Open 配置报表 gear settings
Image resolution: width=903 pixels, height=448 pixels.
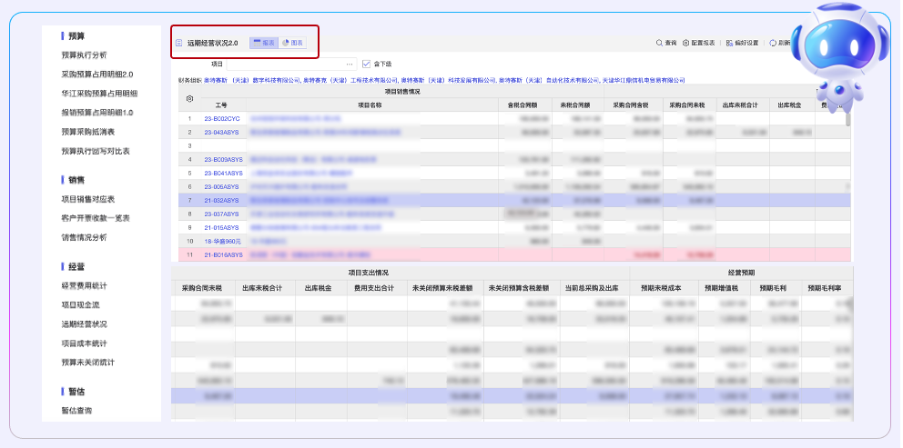click(x=686, y=43)
